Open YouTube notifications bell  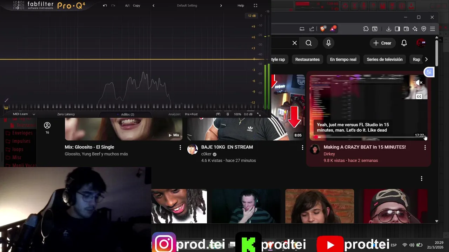pos(404,43)
